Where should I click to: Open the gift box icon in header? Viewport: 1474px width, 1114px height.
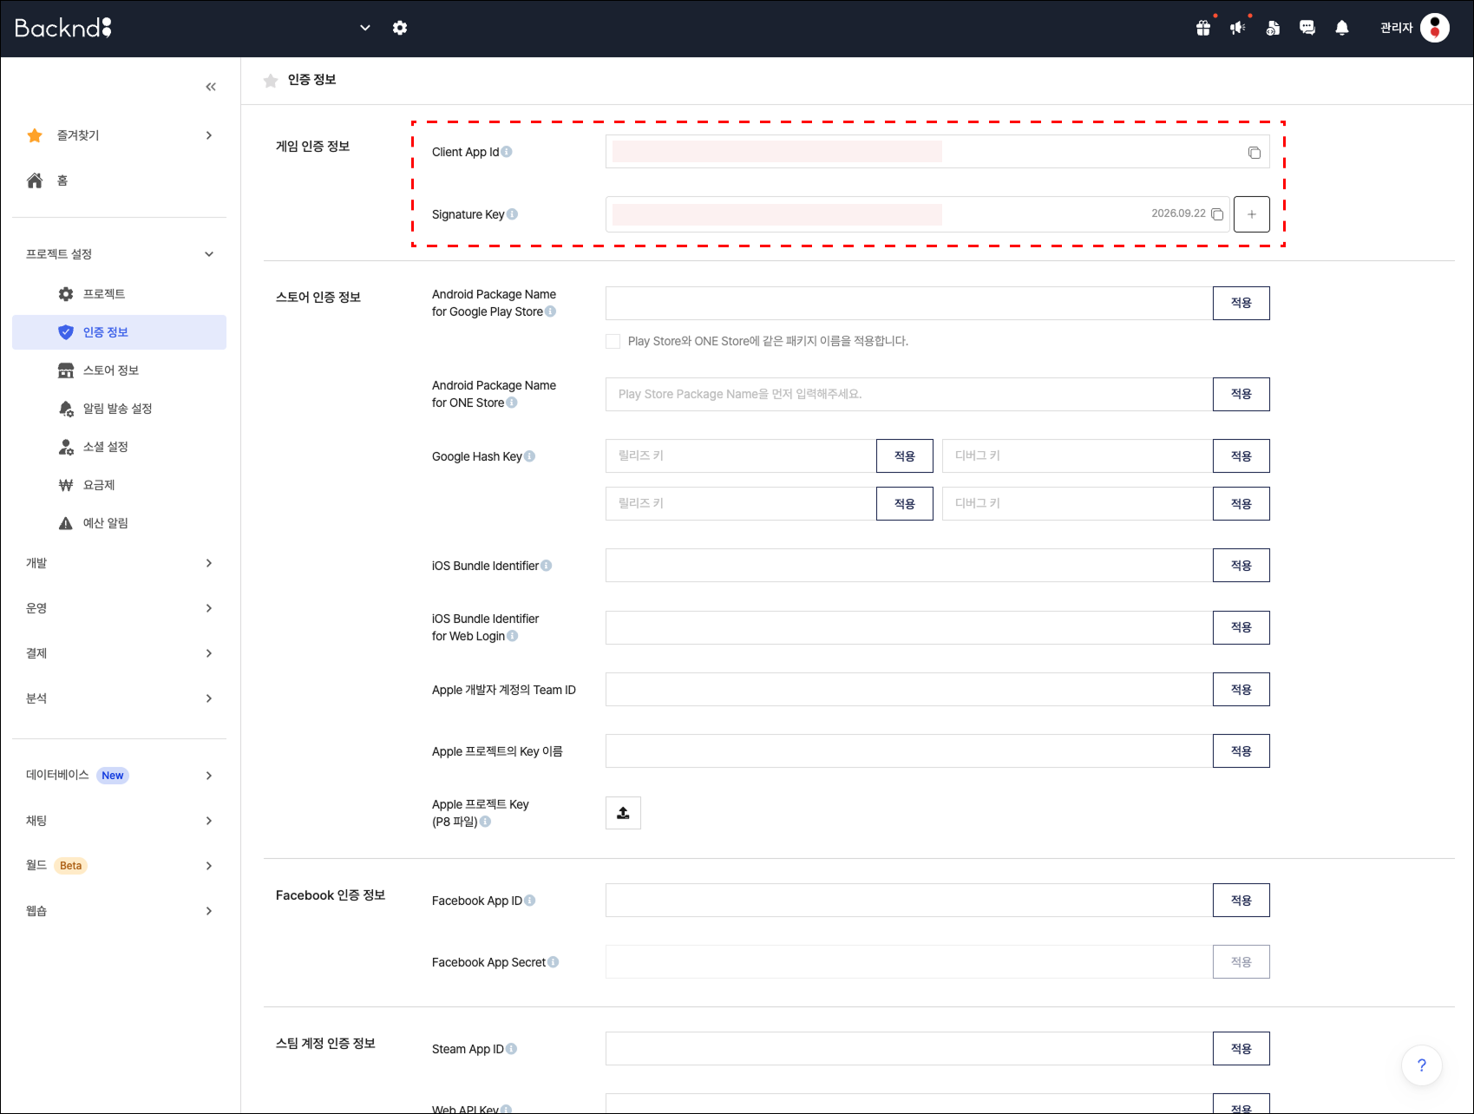click(1203, 28)
